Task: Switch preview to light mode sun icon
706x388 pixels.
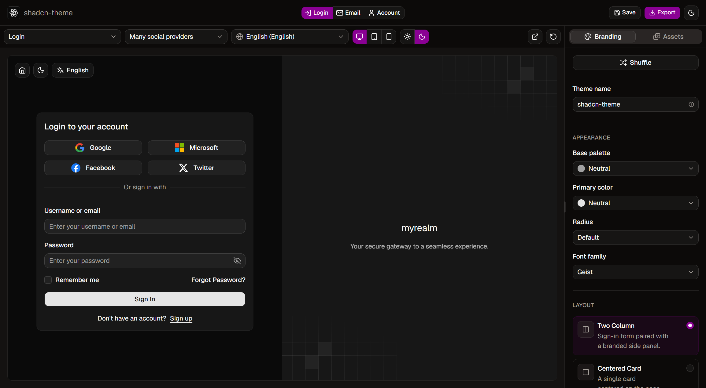Action: [407, 37]
